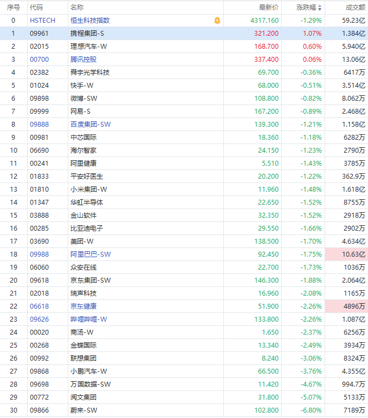Click the alert bell icon on 恒生科技指数
Viewport: 368px width, 418px height.
(x=217, y=21)
